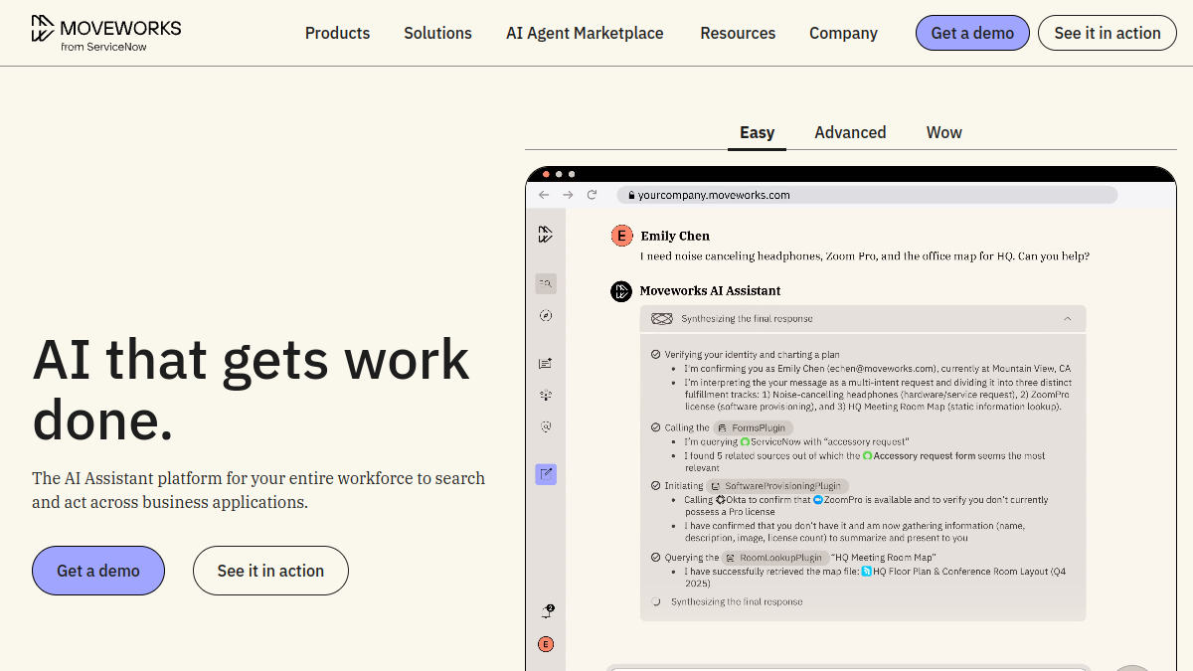
Task: Open the compass explore icon in the sidebar
Action: 546,316
